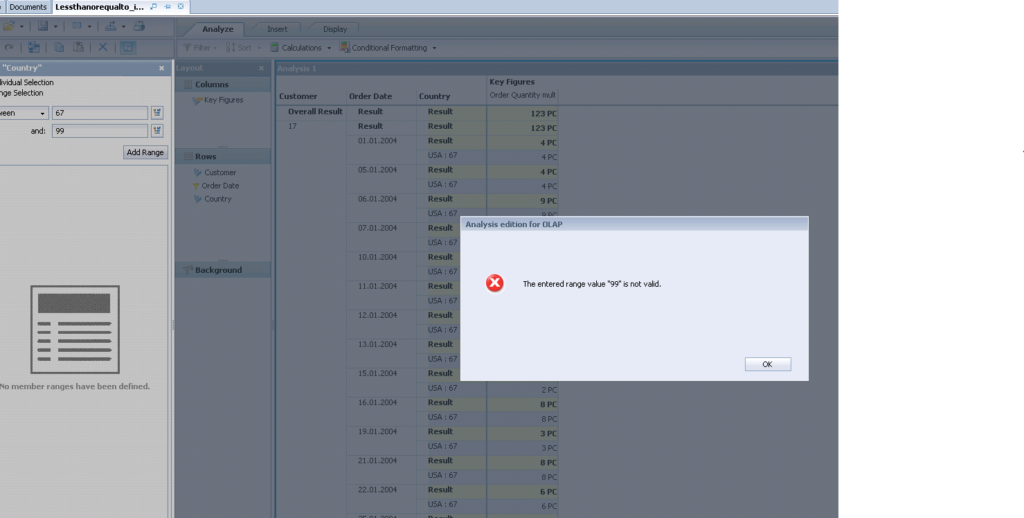
Task: Click the 01.01.2004 date cell
Action: coord(377,141)
